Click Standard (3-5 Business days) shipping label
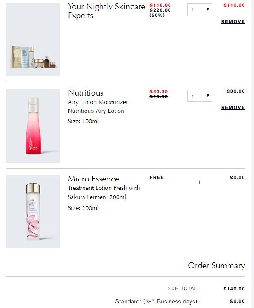 [x=156, y=301]
